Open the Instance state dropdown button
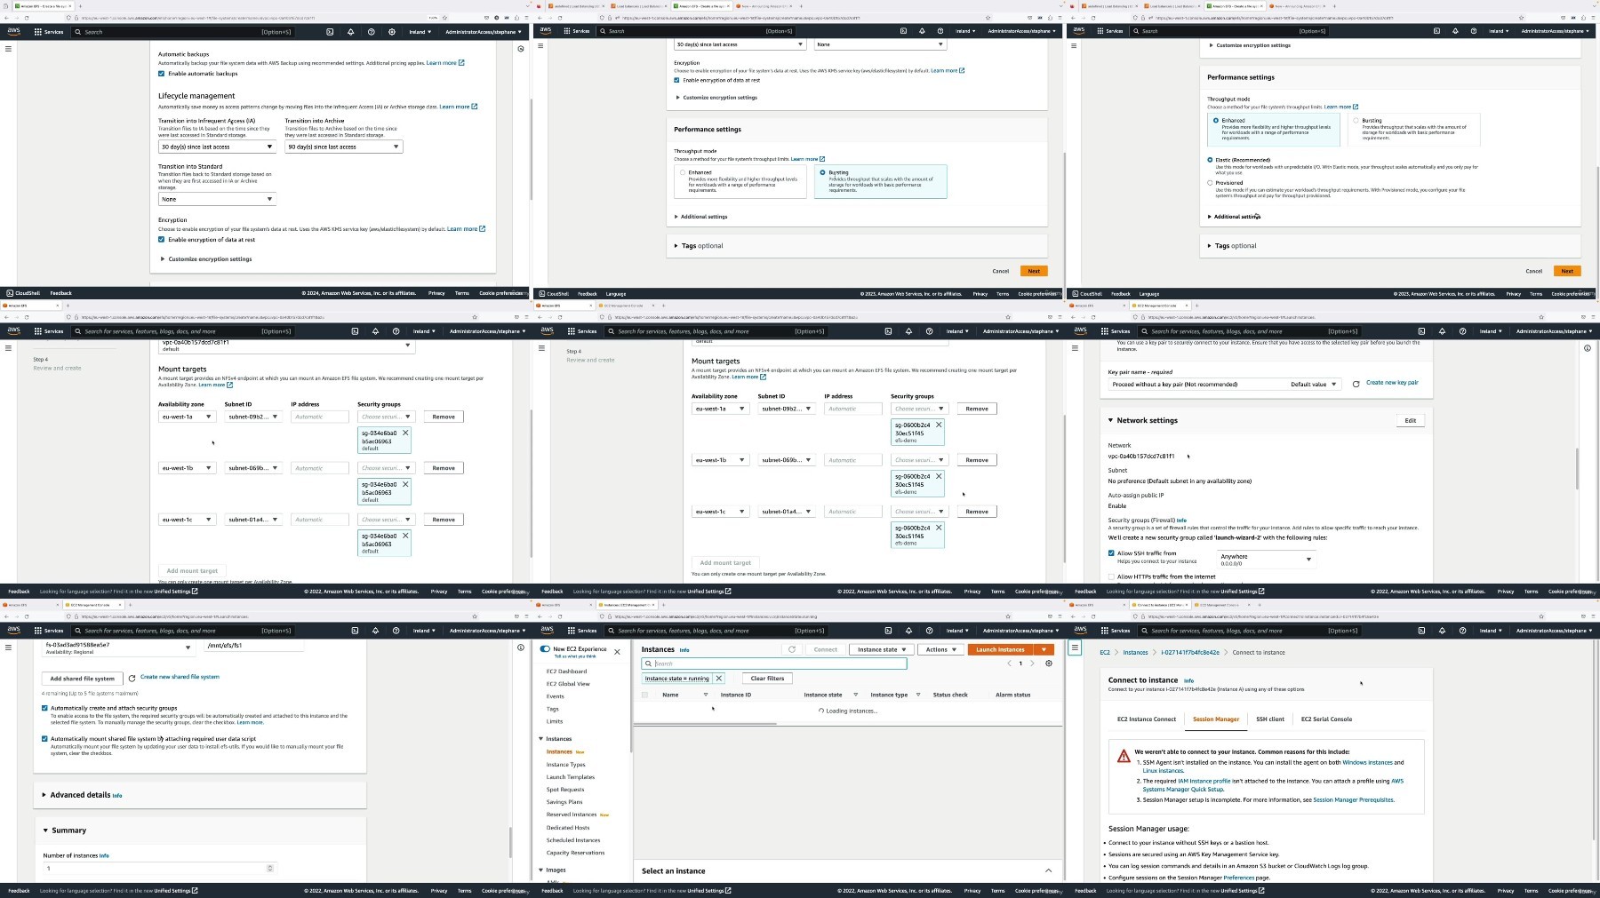This screenshot has height=898, width=1600. point(880,649)
